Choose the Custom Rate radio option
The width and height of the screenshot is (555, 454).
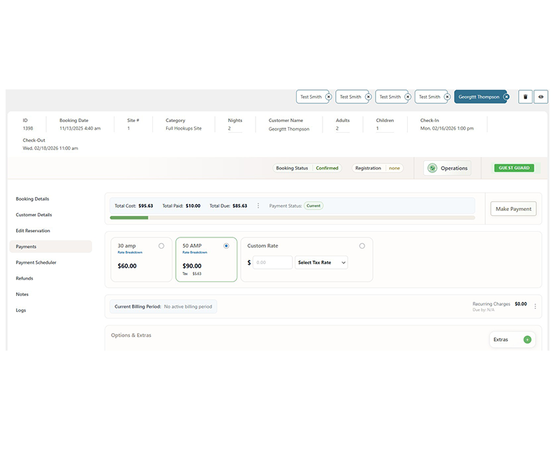pyautogui.click(x=362, y=246)
